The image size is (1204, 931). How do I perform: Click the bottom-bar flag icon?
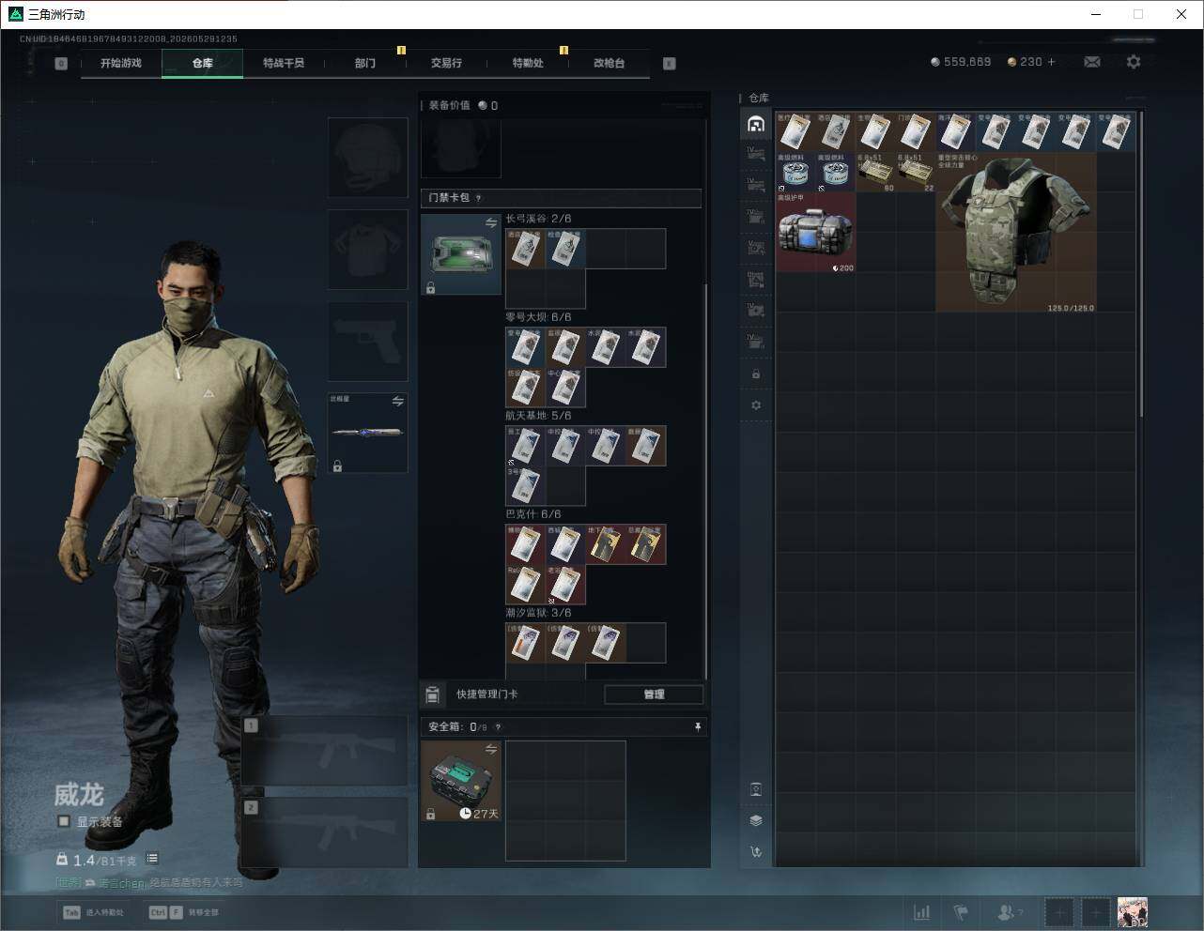[x=961, y=912]
